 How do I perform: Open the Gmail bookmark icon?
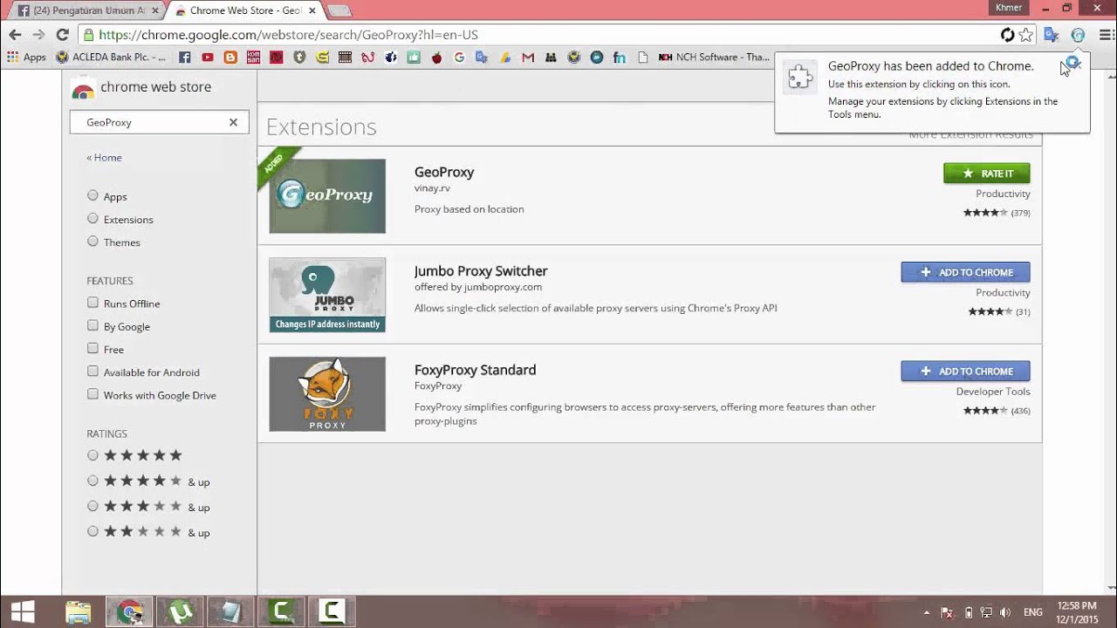pyautogui.click(x=527, y=58)
